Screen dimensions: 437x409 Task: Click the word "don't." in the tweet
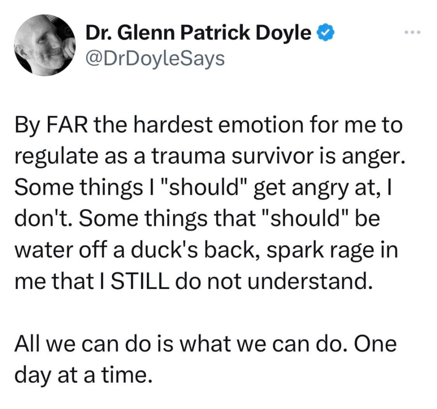pyautogui.click(x=43, y=219)
